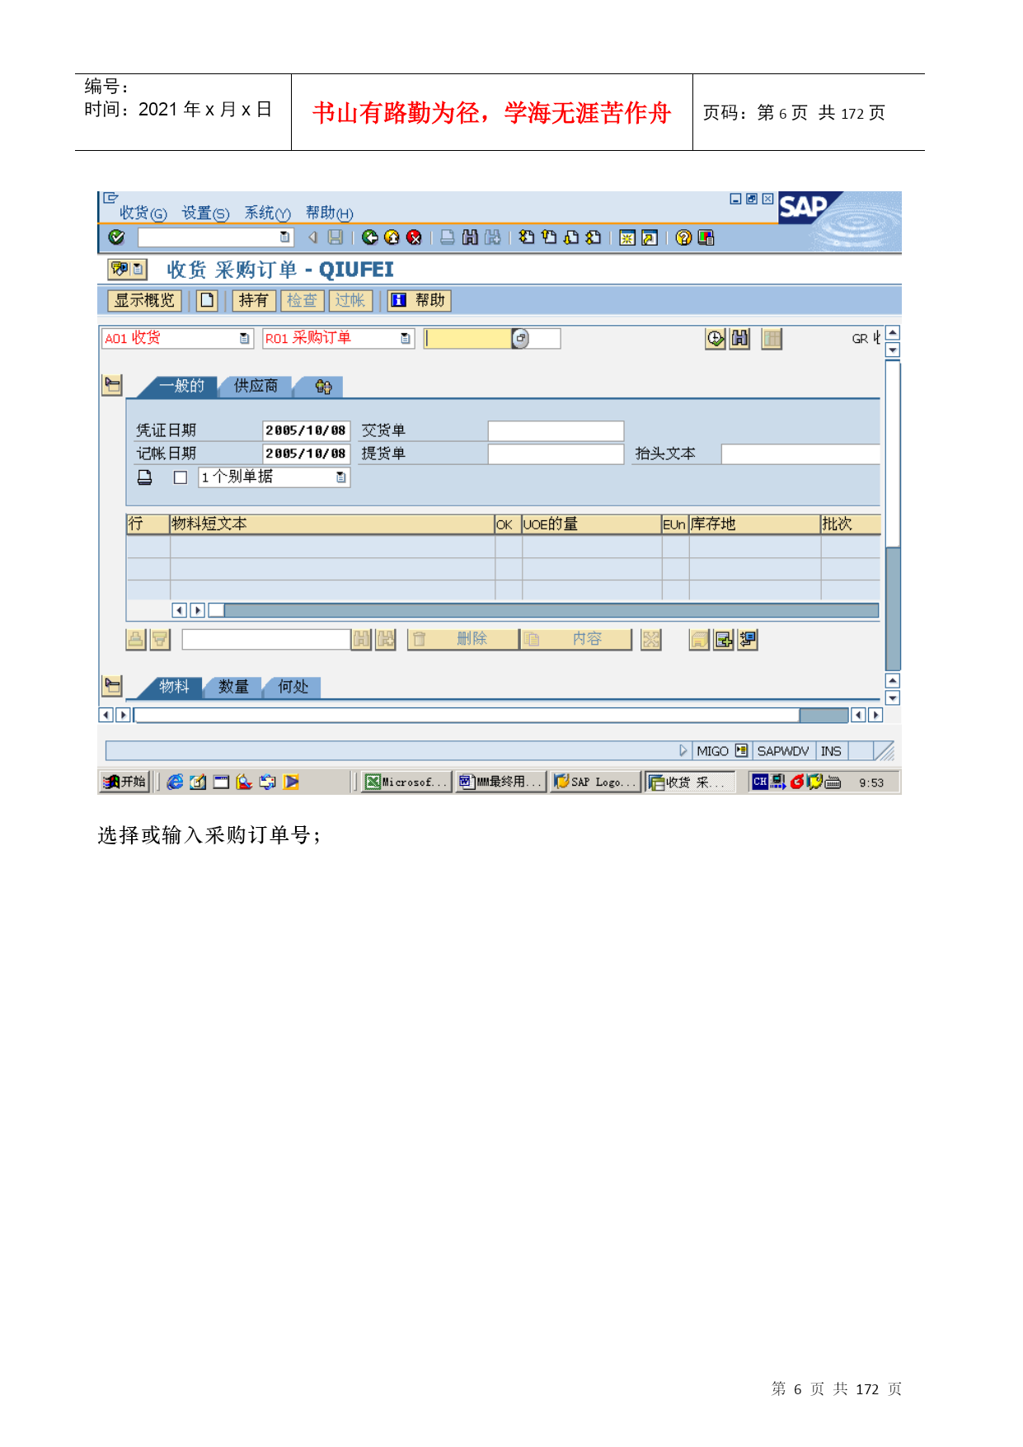The image size is (1023, 1447).
Task: Click the Find binoculars icon in toolbar
Action: 470,237
